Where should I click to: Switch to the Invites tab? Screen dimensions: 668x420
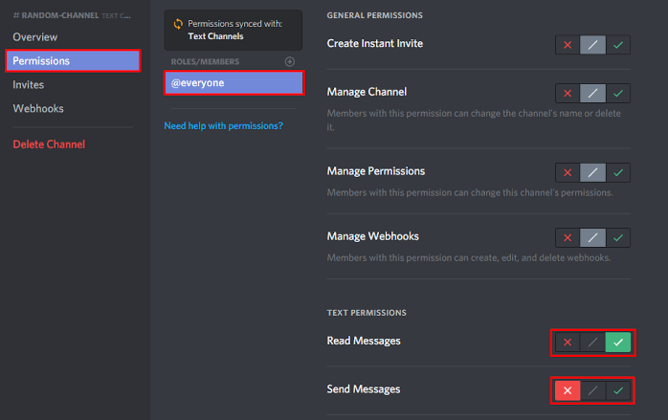click(29, 84)
